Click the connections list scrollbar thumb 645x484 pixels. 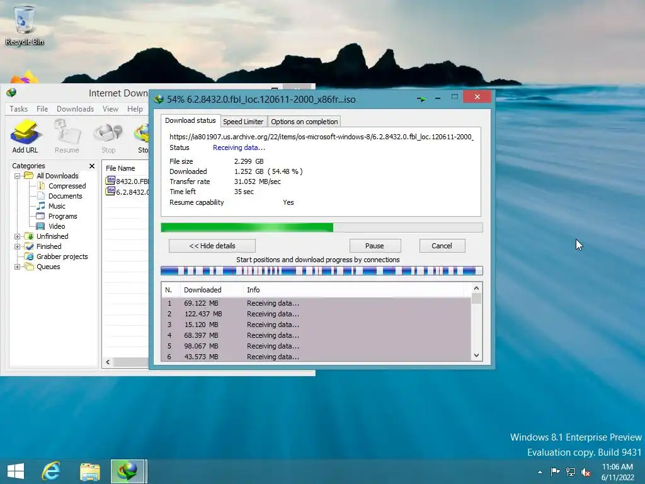point(476,298)
